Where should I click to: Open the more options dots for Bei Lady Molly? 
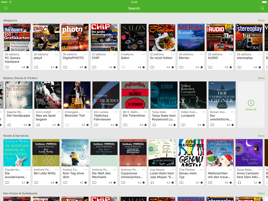[57, 170]
